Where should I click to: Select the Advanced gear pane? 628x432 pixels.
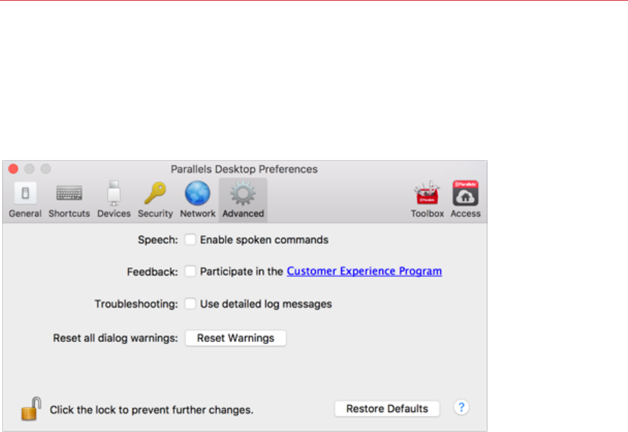[x=243, y=200]
